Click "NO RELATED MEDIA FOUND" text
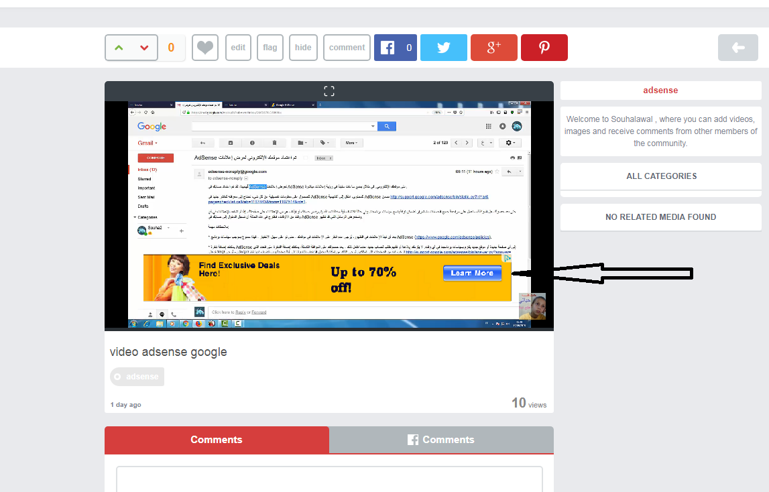This screenshot has height=492, width=769. 660,217
